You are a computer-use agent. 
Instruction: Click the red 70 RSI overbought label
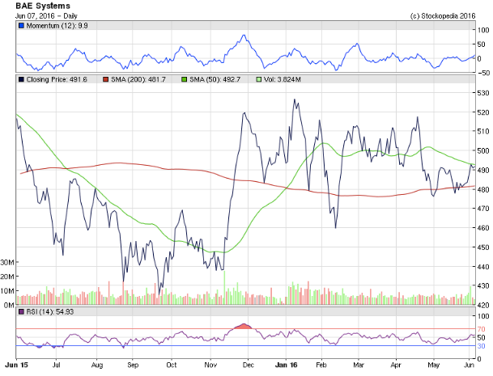pos(481,329)
